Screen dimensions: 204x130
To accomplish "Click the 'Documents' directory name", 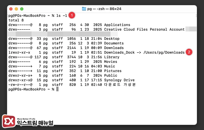I will pos(114,43).
